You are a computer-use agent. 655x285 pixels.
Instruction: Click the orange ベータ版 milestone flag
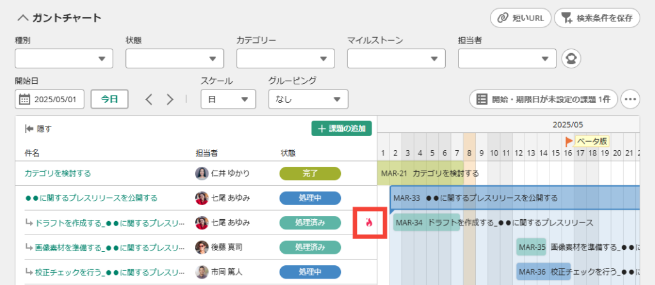569,141
